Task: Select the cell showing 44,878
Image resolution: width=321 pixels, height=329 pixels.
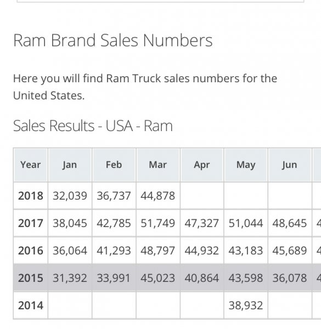Action: pyautogui.click(x=158, y=196)
